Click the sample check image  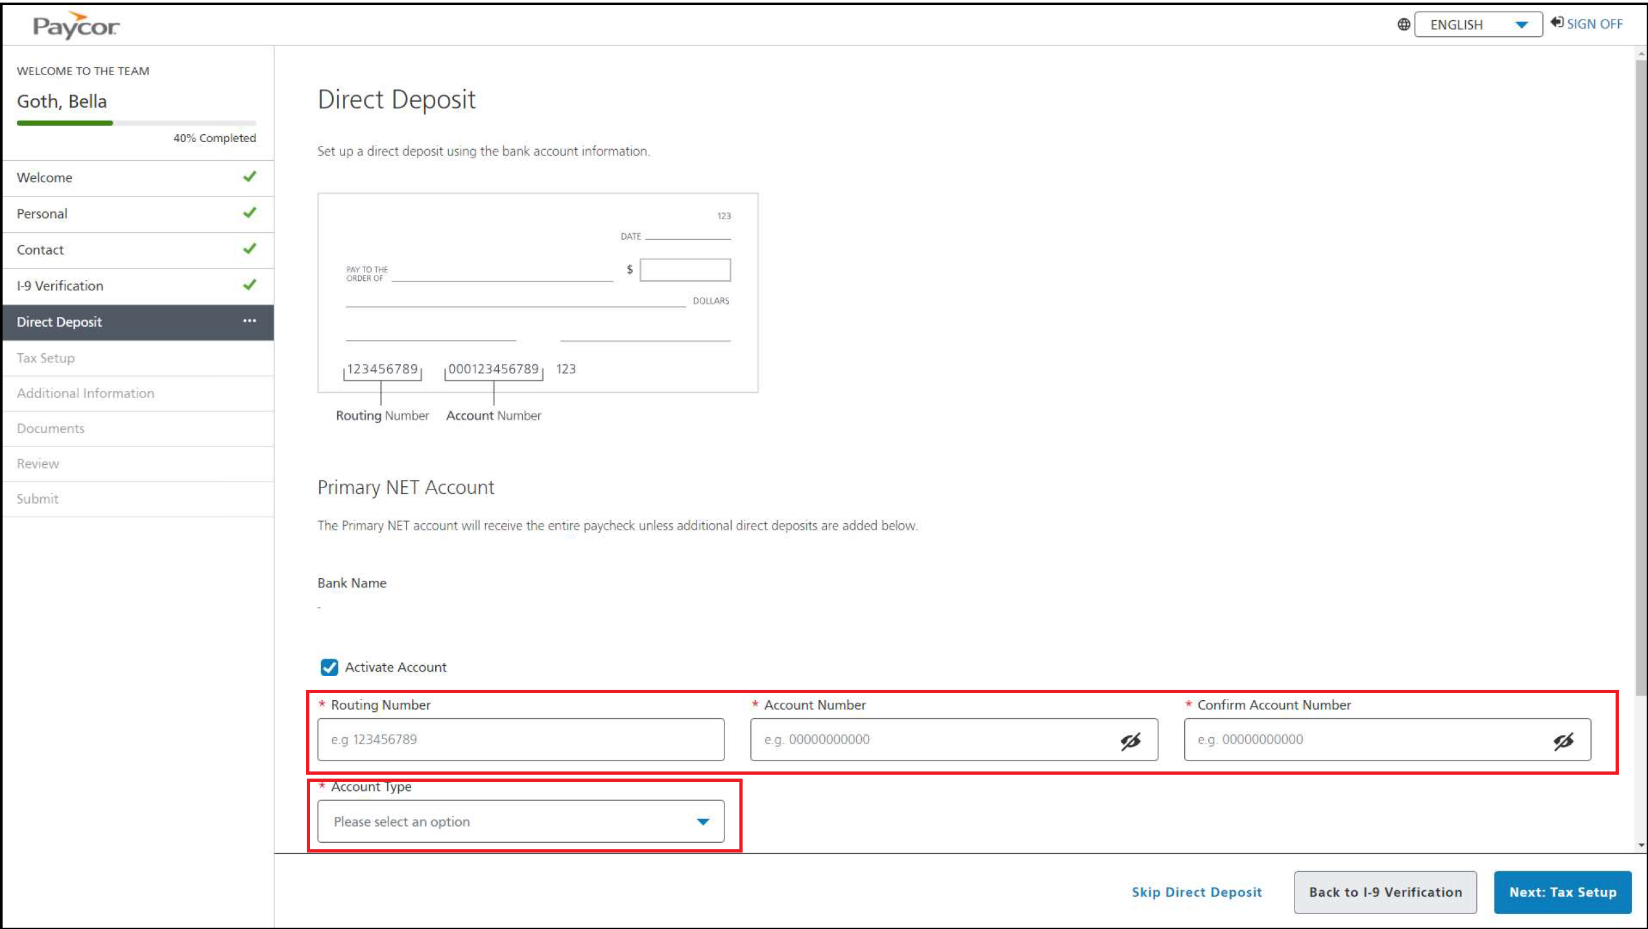538,293
